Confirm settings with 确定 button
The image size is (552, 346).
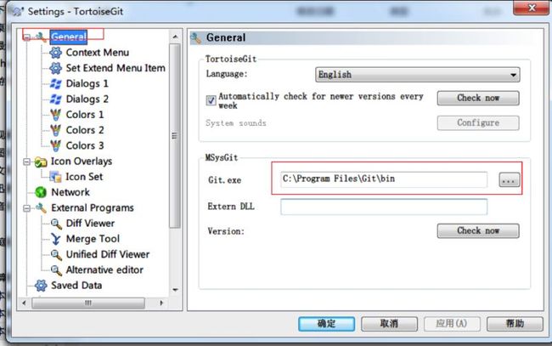pyautogui.click(x=326, y=324)
